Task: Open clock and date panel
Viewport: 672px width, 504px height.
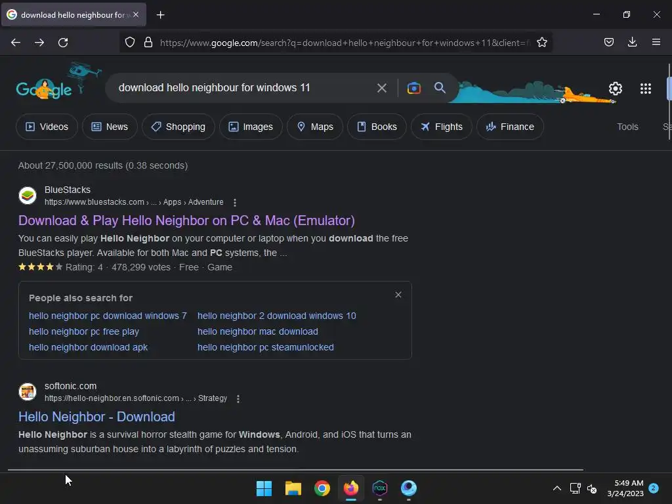Action: coord(625,488)
